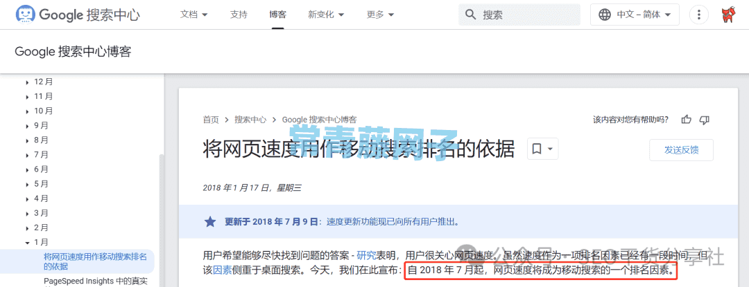Expand the 7月 sidebar section
This screenshot has width=749, height=287.
37,155
